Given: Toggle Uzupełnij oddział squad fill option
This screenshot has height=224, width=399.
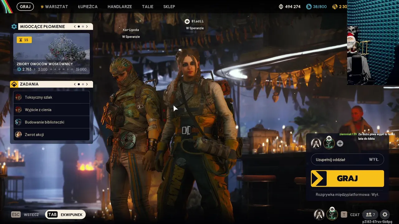Looking at the screenshot, I should pyautogui.click(x=347, y=160).
